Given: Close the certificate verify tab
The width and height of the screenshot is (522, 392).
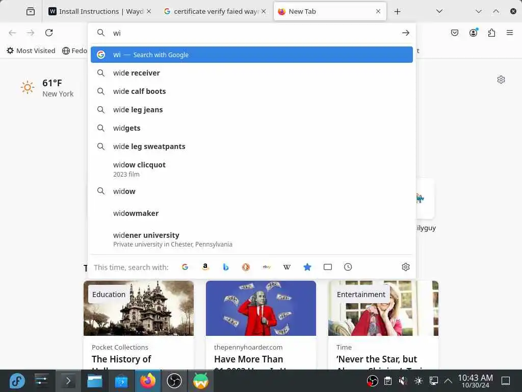Looking at the screenshot, I should [x=264, y=11].
